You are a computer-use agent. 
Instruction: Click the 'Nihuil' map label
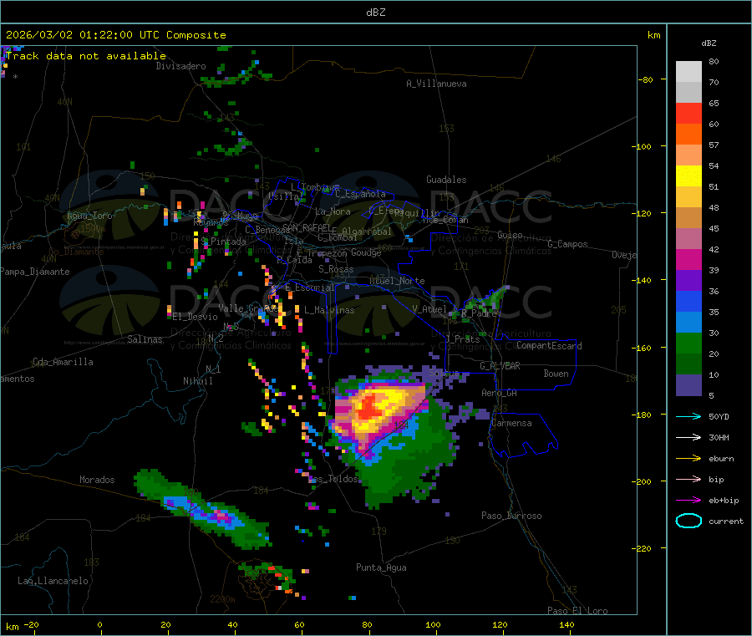coord(198,381)
